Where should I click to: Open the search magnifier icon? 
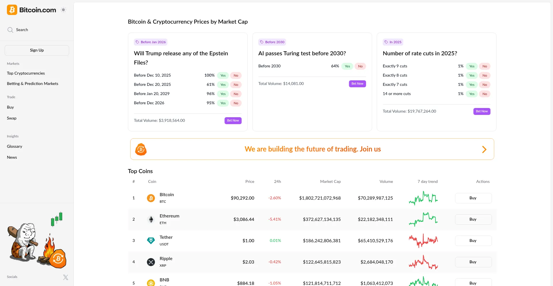[x=10, y=30]
